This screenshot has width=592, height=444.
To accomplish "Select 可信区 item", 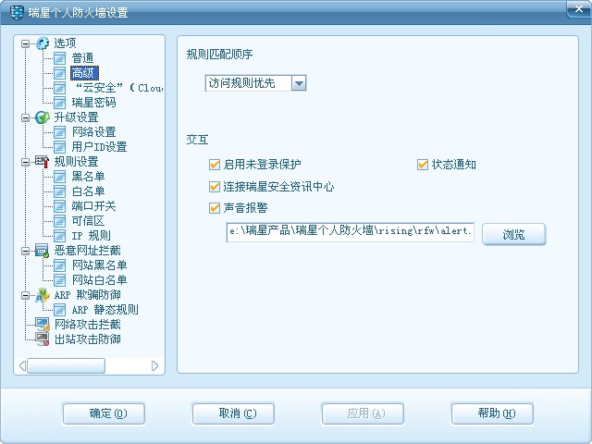I will point(88,221).
